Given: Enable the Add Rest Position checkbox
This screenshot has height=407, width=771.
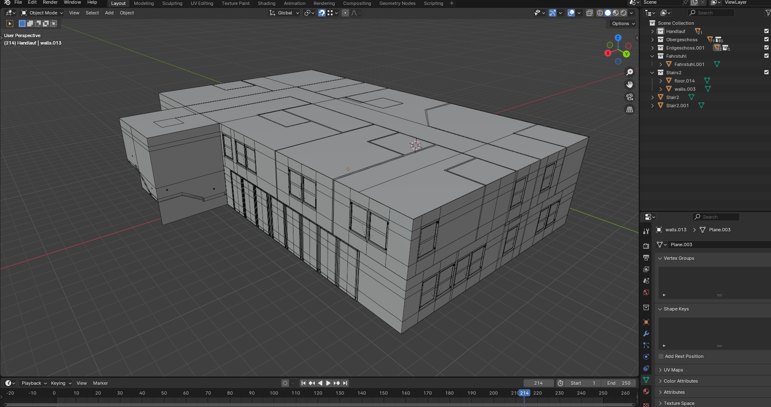Looking at the screenshot, I should [661, 356].
